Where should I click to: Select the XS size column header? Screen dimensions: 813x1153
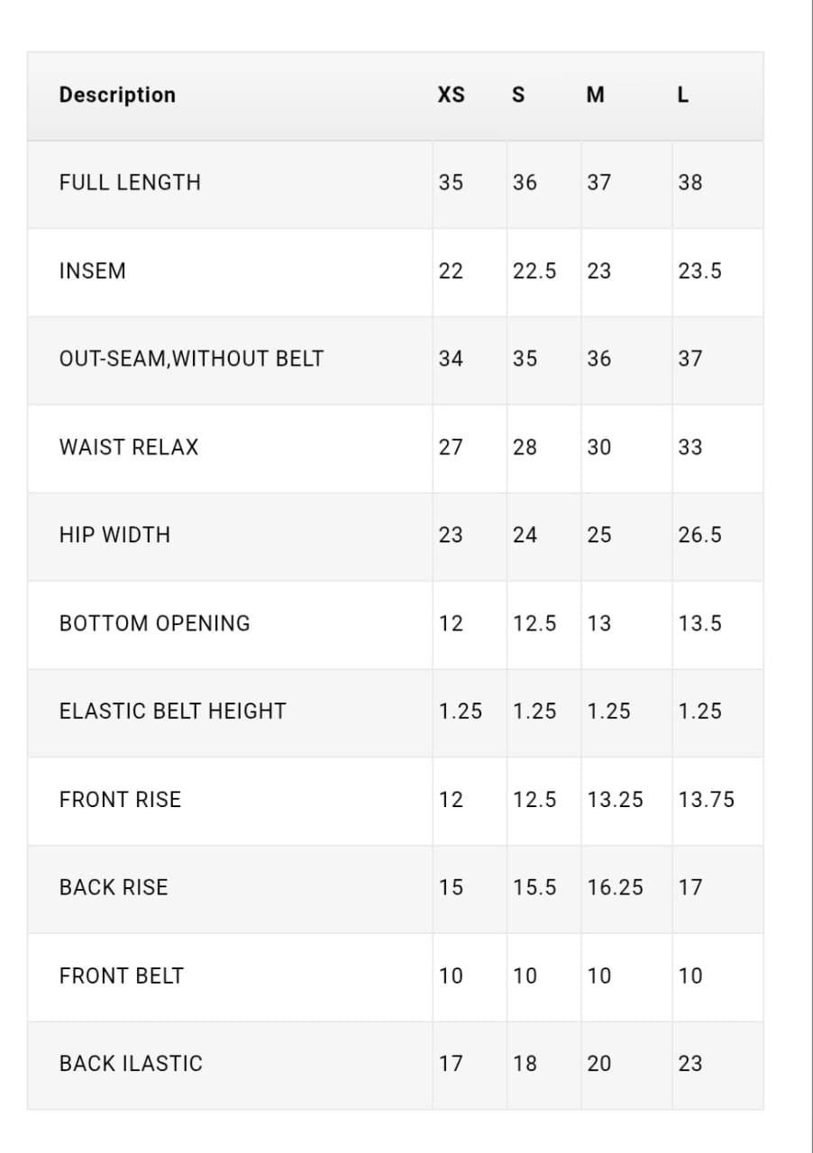(452, 95)
